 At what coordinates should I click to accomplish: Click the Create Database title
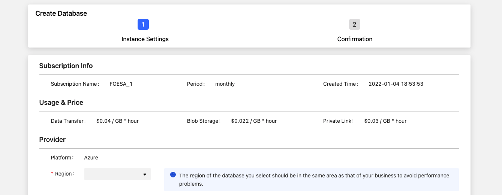click(61, 13)
